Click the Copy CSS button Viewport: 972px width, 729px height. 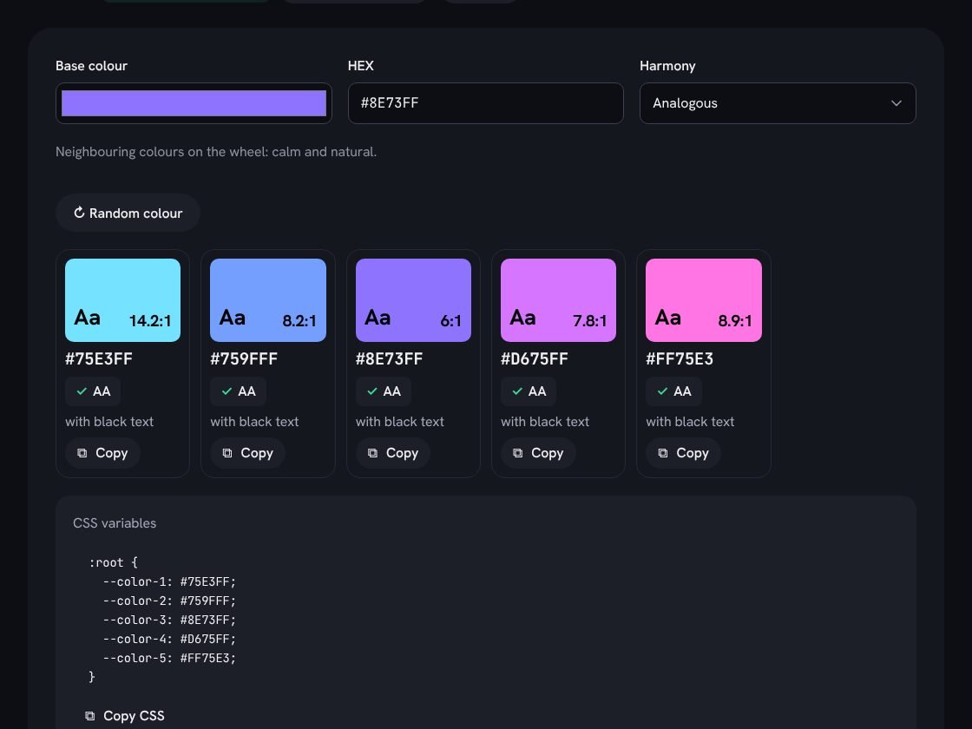pyautogui.click(x=125, y=716)
